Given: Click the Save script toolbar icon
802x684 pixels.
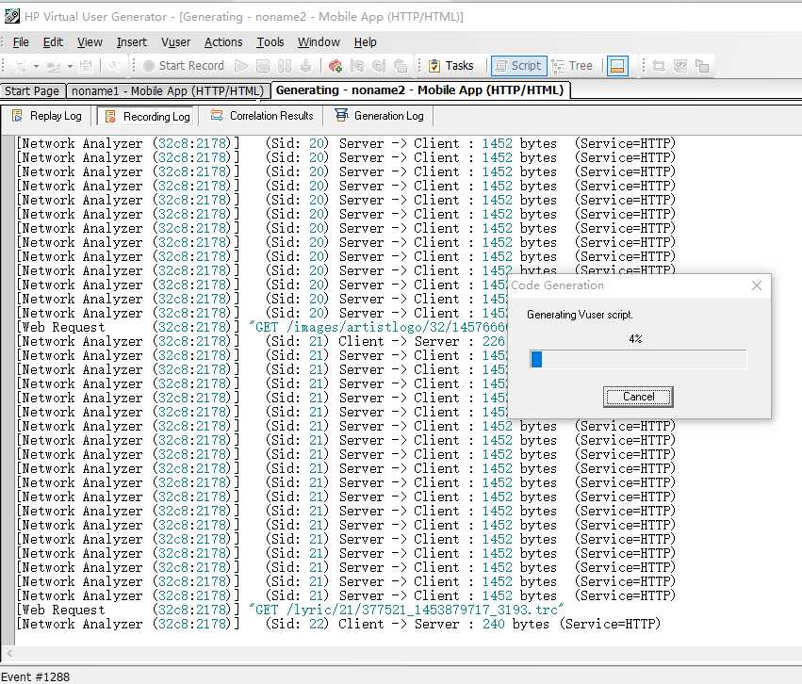Looking at the screenshot, I should 86,65.
